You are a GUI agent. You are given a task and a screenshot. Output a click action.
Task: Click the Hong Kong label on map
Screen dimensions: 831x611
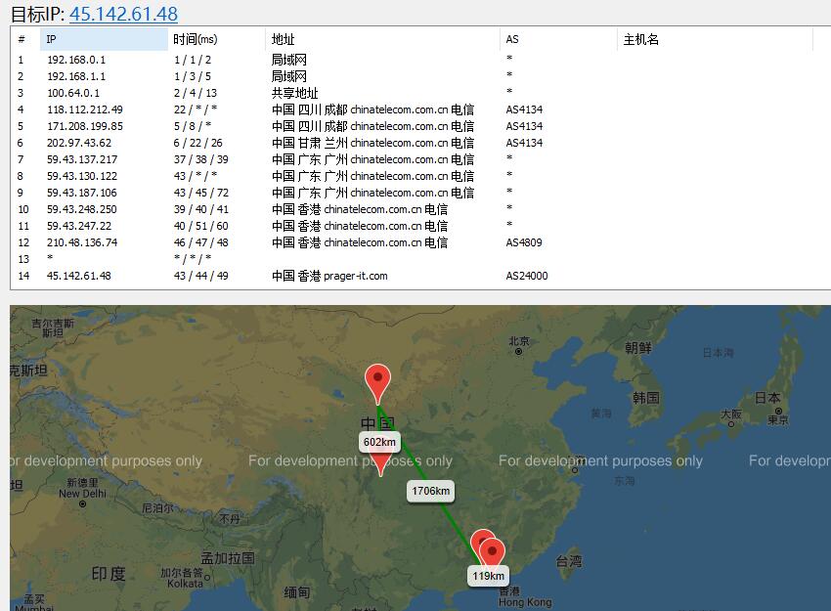click(x=525, y=602)
